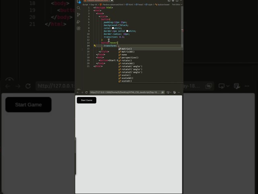Screen dimensions: 258x194
Task: Click the closing '</html>' tag on line 21
Action: click(98, 66)
